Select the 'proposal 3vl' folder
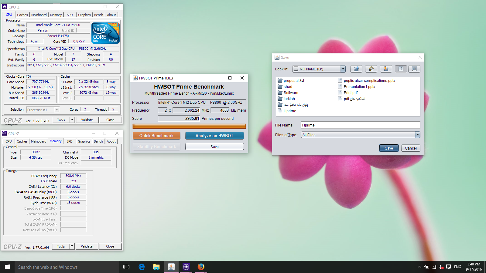This screenshot has width=486, height=273. click(291, 81)
